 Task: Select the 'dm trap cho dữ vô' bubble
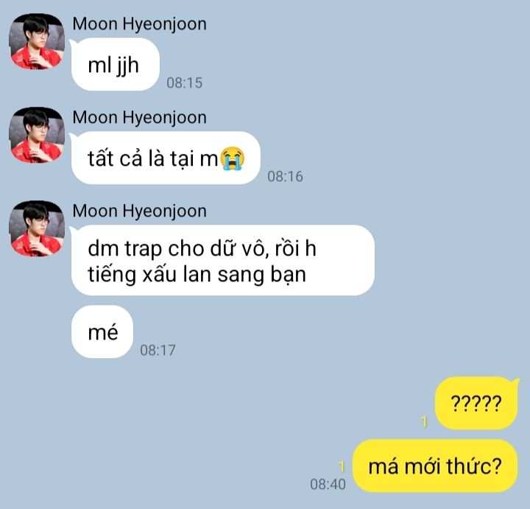coord(222,261)
